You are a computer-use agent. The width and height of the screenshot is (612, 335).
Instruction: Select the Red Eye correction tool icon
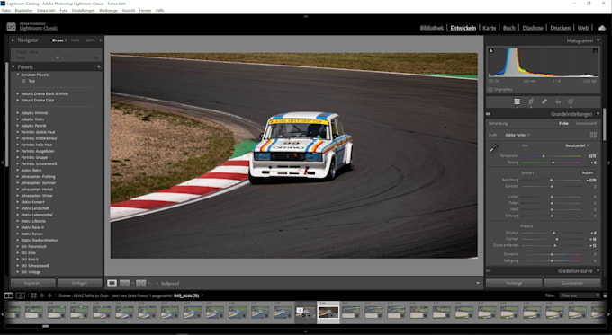pos(558,101)
